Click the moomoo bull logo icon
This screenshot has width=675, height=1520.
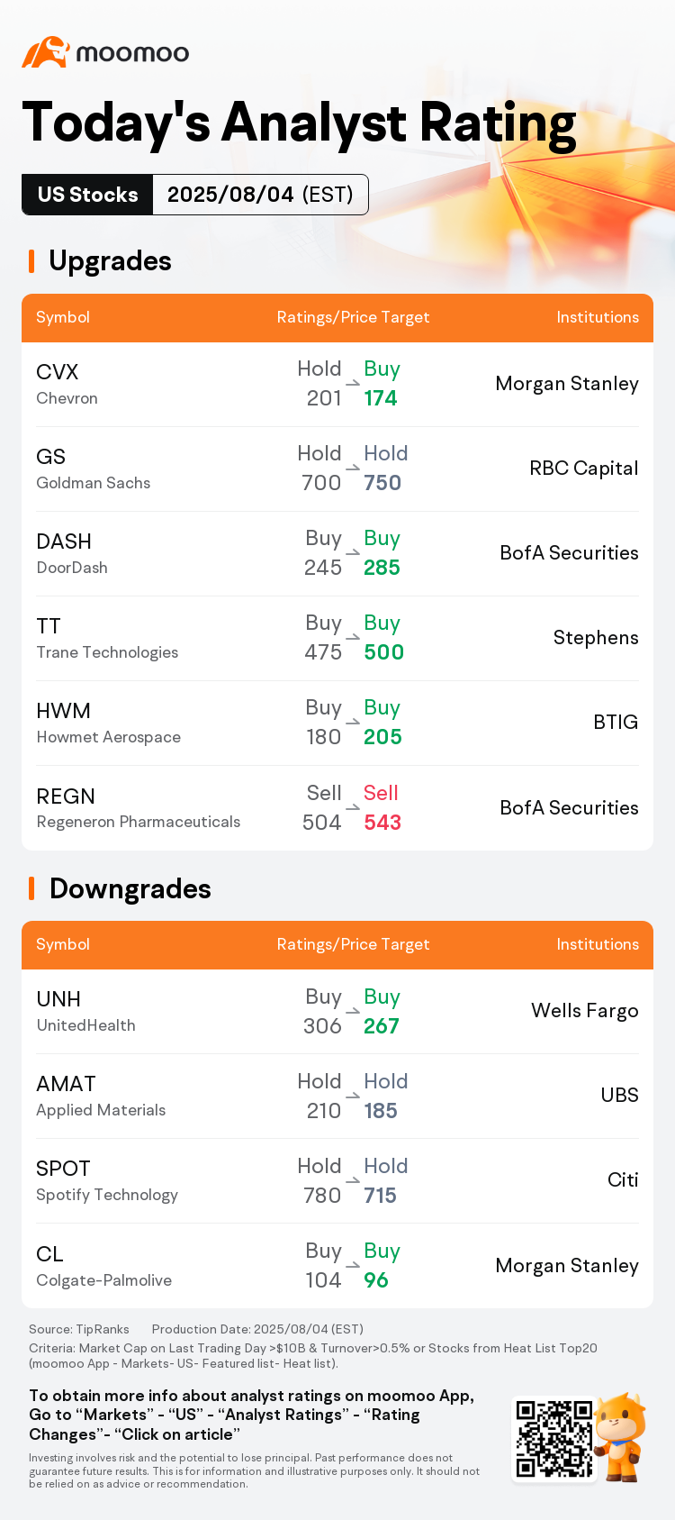46,52
